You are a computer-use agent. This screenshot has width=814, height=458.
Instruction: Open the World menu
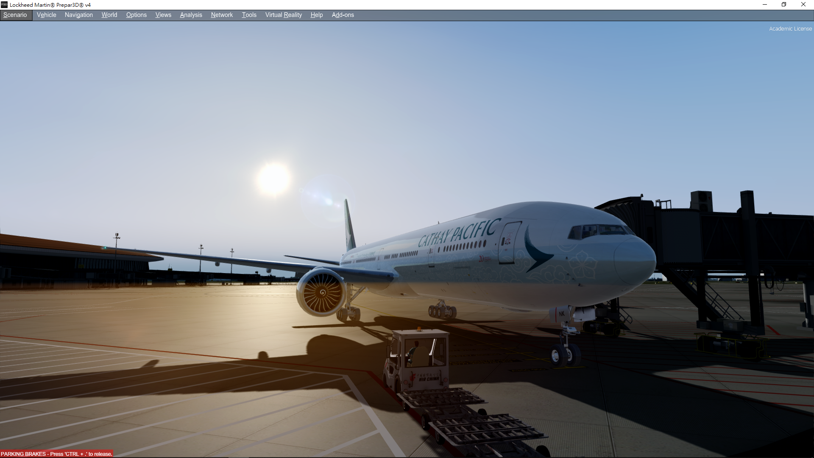pos(109,15)
